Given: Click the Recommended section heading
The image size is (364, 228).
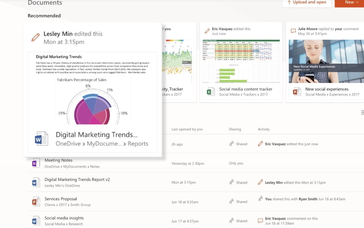Looking at the screenshot, I should pos(44,16).
